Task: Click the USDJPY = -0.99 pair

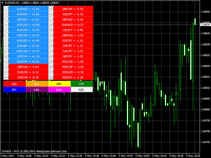Action: (73, 30)
